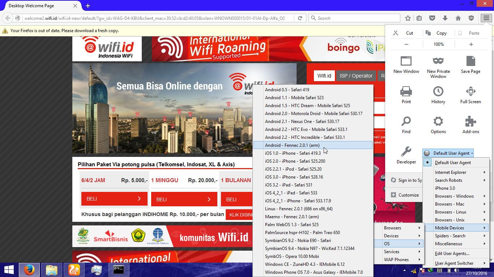This screenshot has width=494, height=277.
Task: Choose iPhone 3.0 user agent
Action: click(456, 188)
